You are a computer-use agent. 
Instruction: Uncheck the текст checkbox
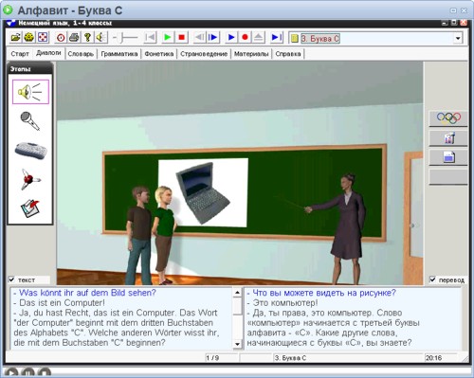tap(11, 279)
